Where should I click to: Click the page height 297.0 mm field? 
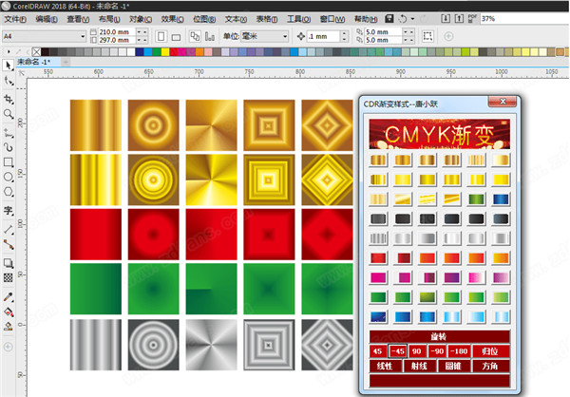click(x=117, y=40)
